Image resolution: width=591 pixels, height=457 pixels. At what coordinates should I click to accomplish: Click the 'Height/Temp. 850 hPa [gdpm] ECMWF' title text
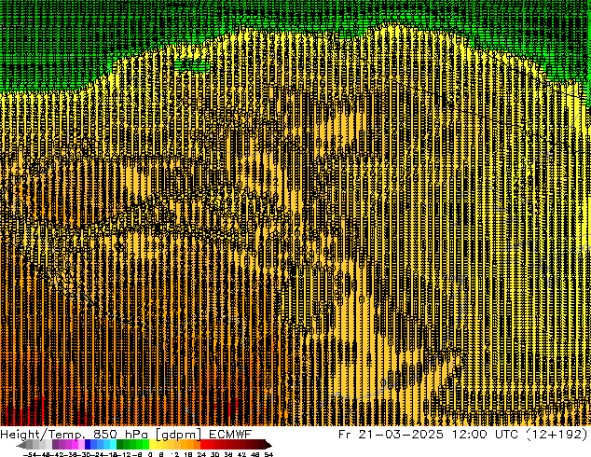pyautogui.click(x=126, y=434)
